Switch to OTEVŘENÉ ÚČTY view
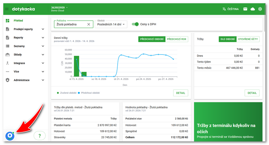 pyautogui.click(x=248, y=39)
